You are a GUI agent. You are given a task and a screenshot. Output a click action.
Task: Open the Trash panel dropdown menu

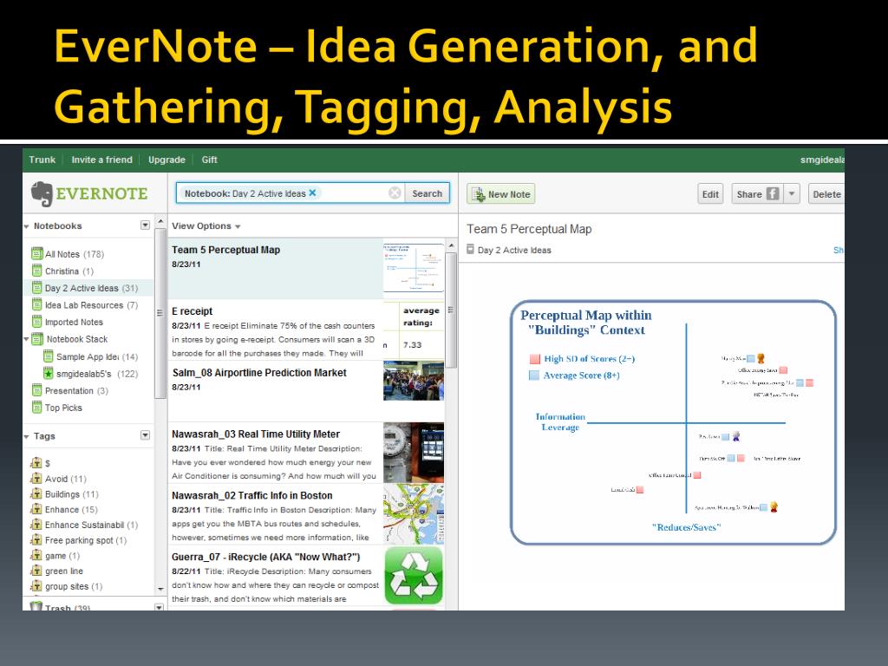click(x=160, y=607)
